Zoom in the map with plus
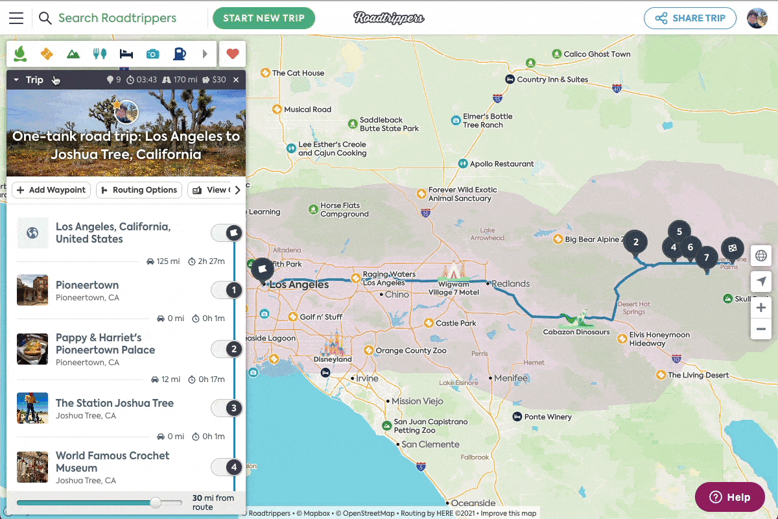The image size is (778, 519). (x=761, y=308)
